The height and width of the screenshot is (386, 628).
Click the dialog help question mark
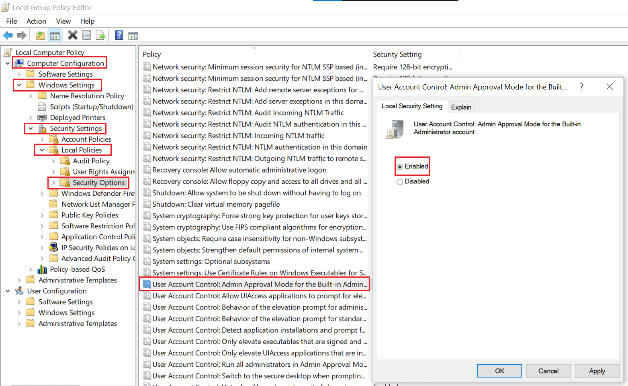[581, 87]
